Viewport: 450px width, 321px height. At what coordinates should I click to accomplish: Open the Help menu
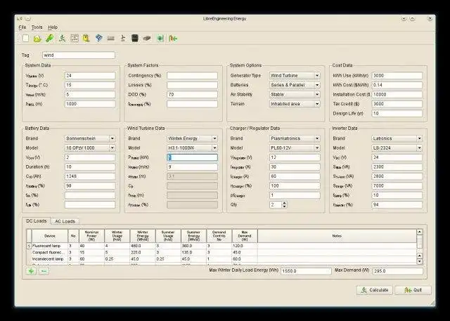point(53,27)
